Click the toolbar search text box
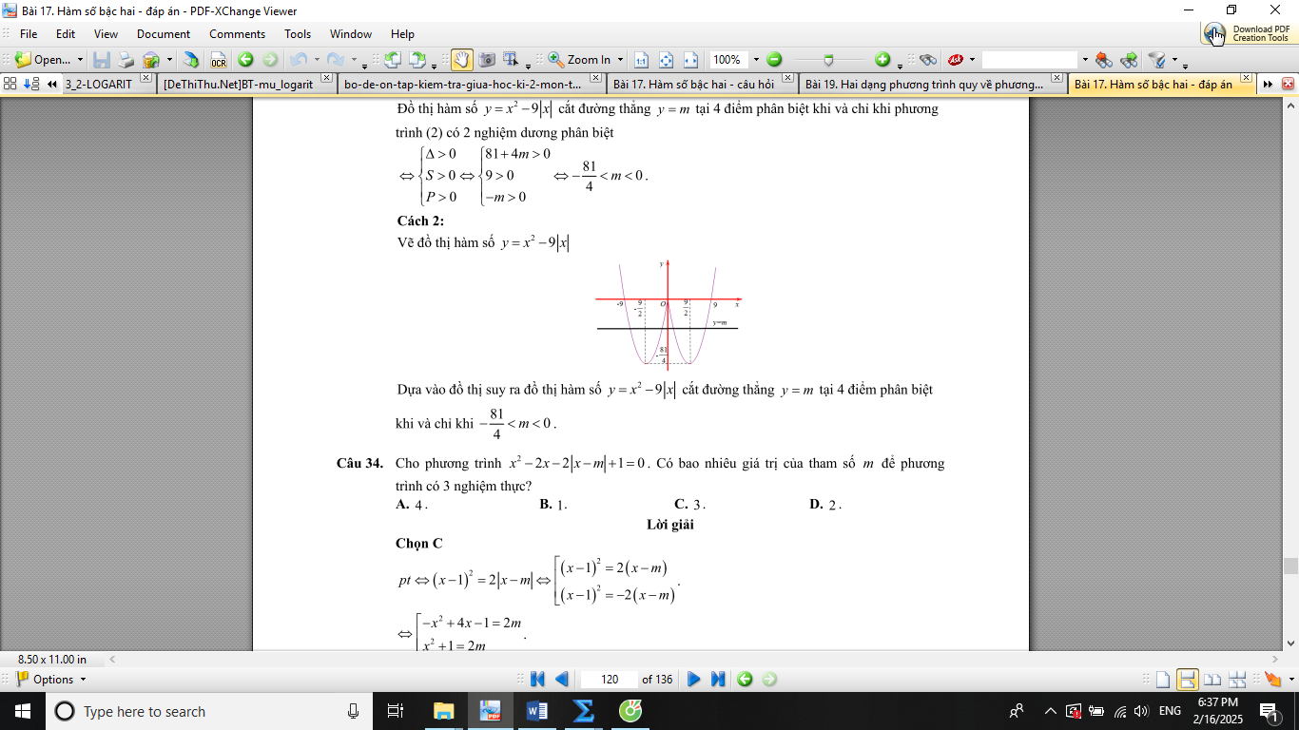 click(1030, 60)
